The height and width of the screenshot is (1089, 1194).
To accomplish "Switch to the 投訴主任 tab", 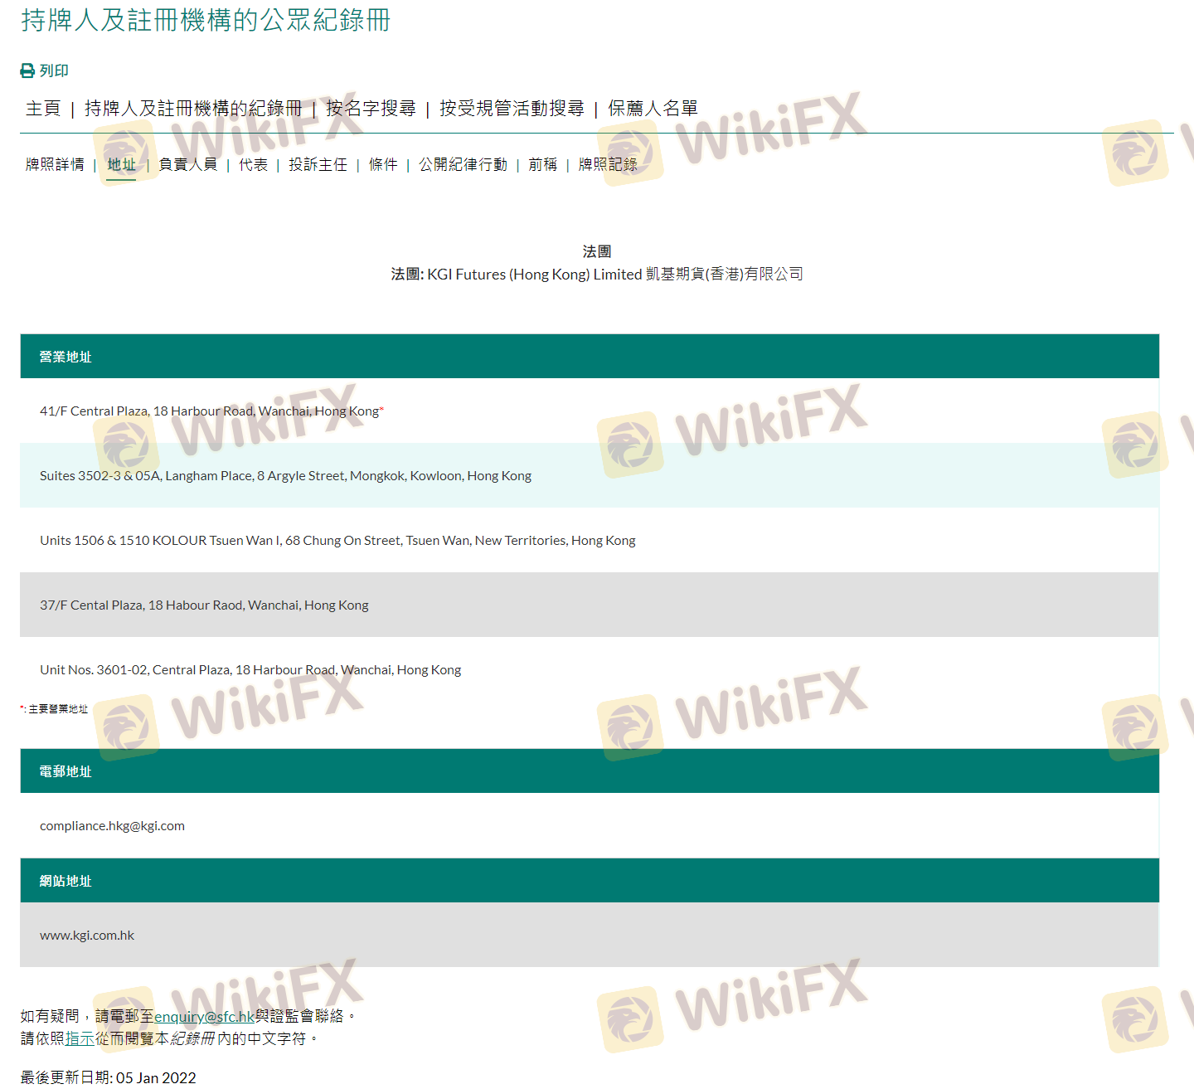I will [318, 165].
